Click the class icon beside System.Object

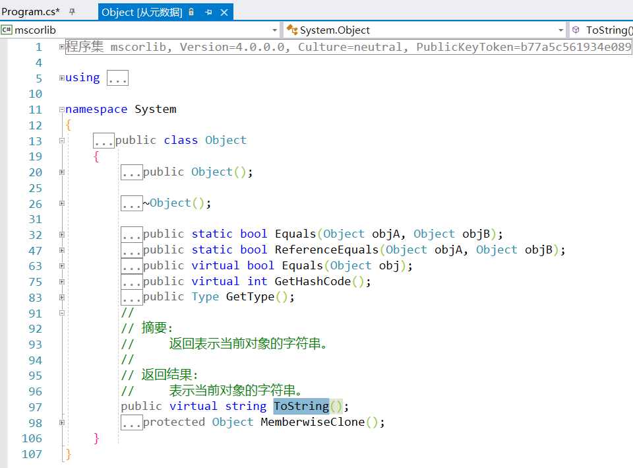(292, 30)
